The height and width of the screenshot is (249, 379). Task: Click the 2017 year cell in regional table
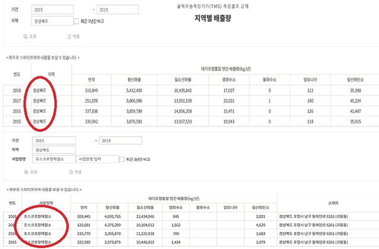tap(17, 101)
